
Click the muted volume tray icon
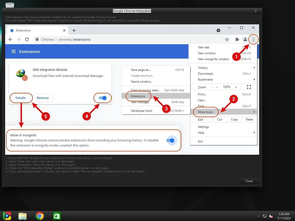point(271,216)
